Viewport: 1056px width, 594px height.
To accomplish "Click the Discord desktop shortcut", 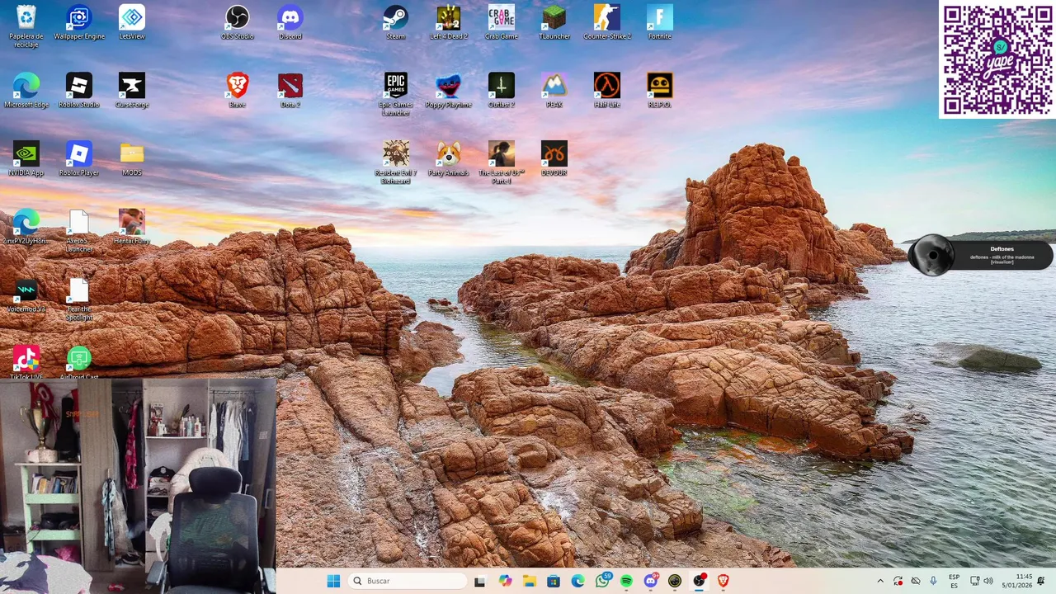I will (x=290, y=22).
